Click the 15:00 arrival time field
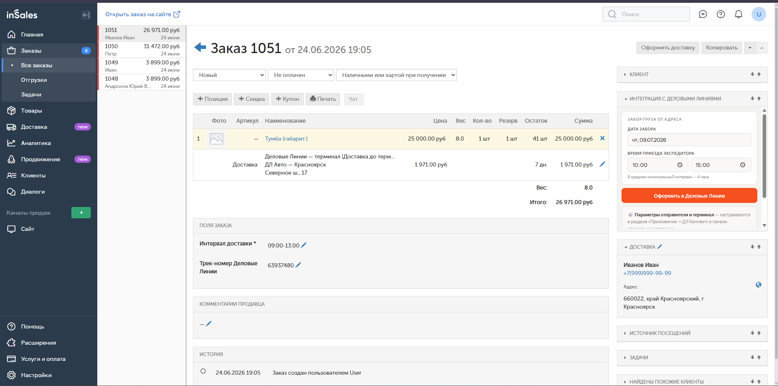The width and height of the screenshot is (778, 386). 721,165
